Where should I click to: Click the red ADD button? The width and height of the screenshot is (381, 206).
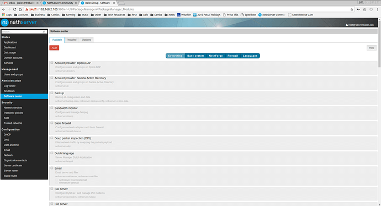[x=54, y=48]
